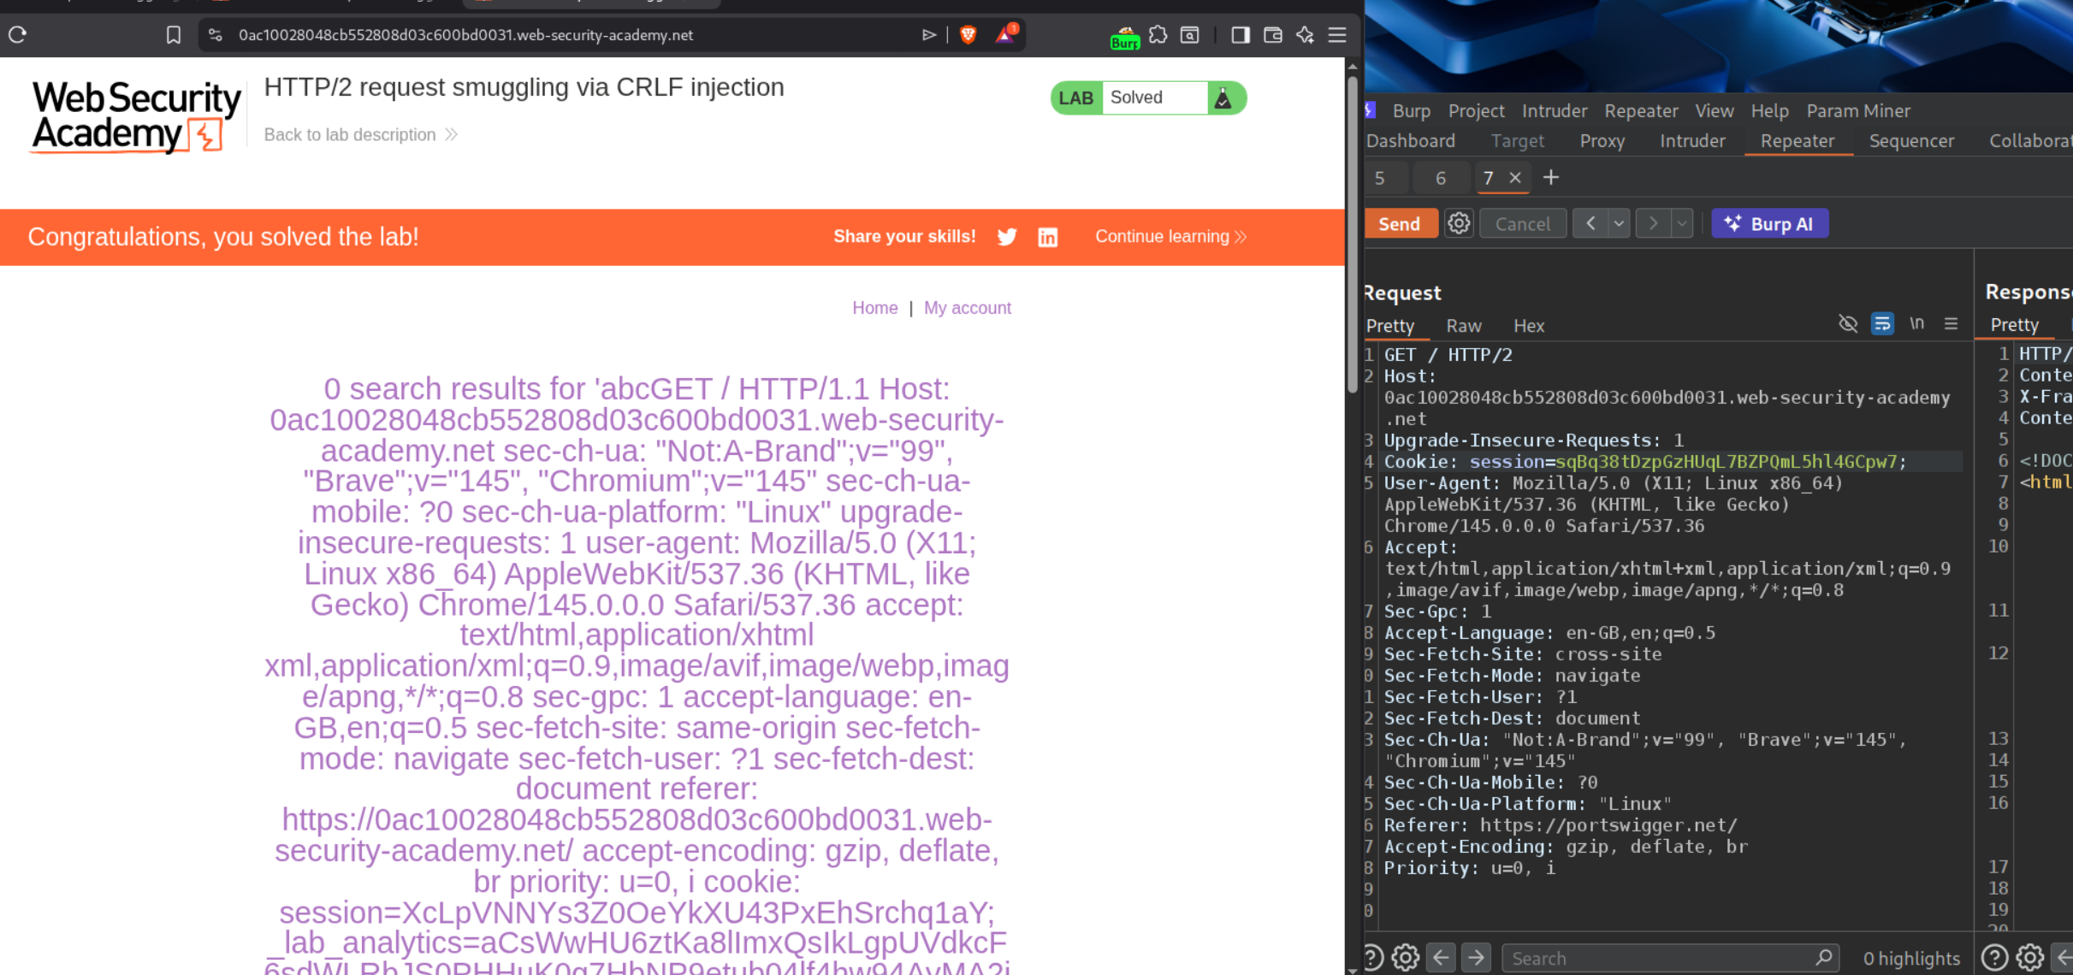Viewport: 2073px width, 975px height.
Task: Expand forward history dropdown arrow
Action: (1682, 223)
